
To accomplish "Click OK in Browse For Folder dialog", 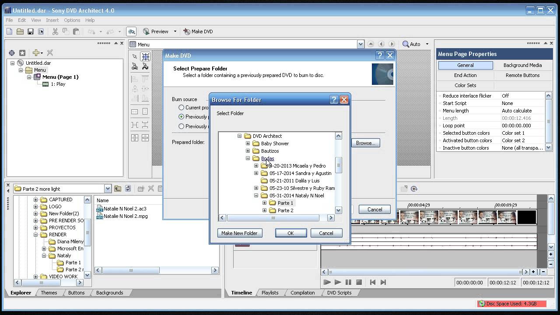I will (x=290, y=233).
